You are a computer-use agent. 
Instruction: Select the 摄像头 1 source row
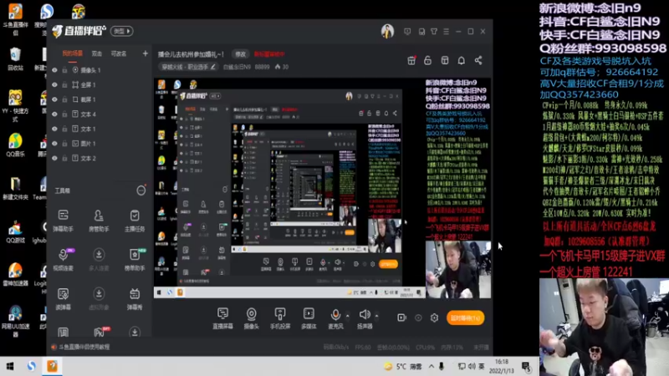point(99,70)
